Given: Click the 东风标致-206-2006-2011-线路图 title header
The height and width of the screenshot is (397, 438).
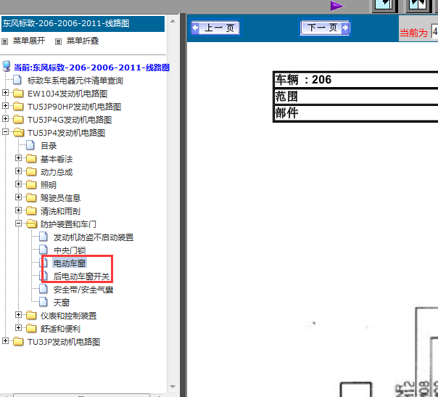Looking at the screenshot, I should coord(83,24).
